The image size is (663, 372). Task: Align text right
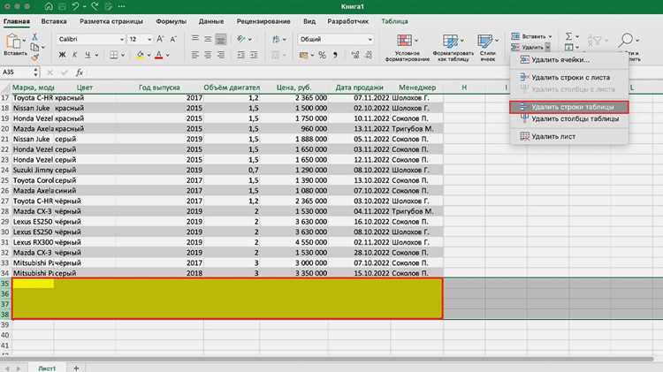coord(221,55)
